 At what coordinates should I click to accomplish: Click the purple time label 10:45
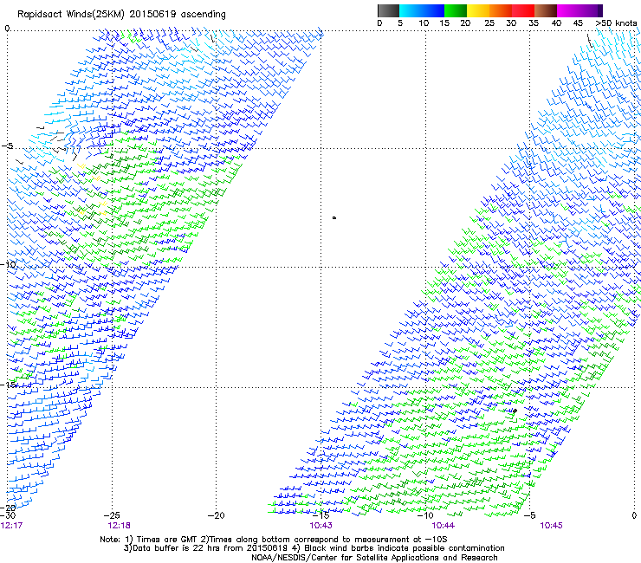551,526
